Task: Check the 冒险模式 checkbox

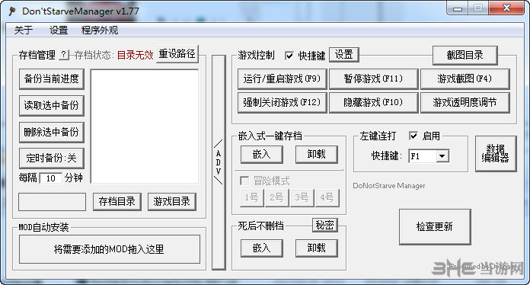Action: click(x=244, y=181)
